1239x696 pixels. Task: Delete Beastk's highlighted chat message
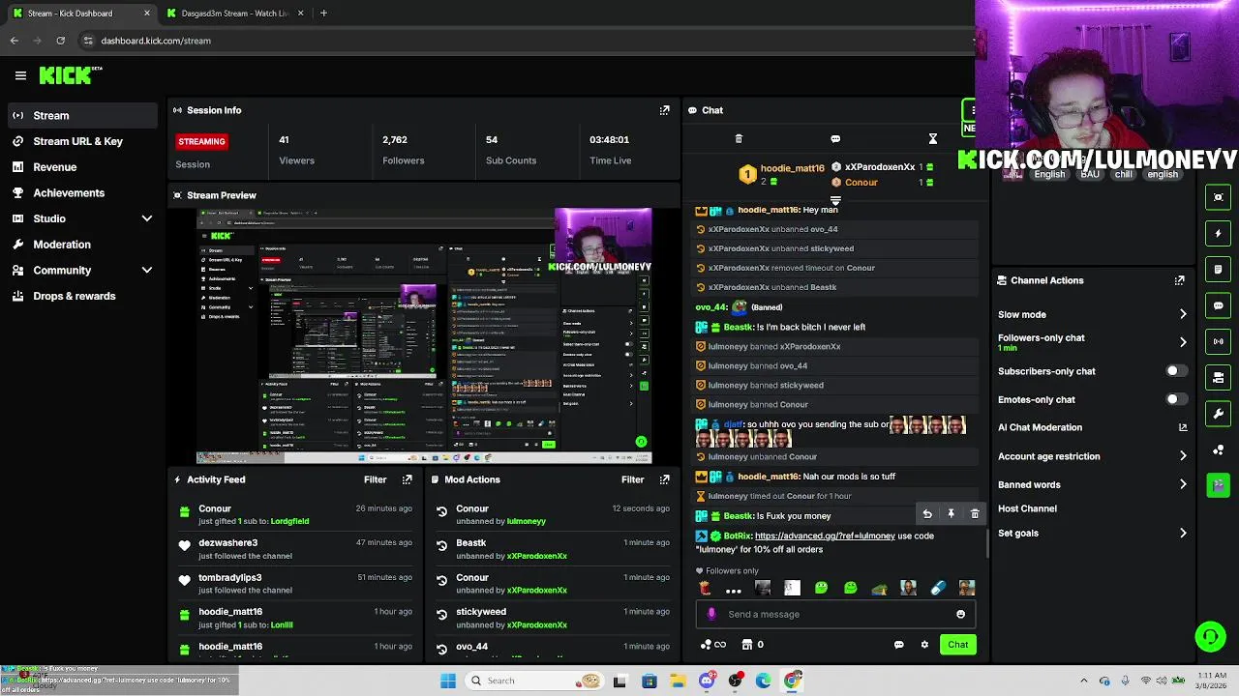[975, 514]
